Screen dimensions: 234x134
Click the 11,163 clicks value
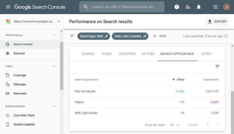coord(180,91)
